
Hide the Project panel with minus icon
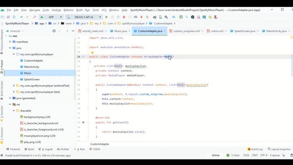pyautogui.click(x=73, y=31)
